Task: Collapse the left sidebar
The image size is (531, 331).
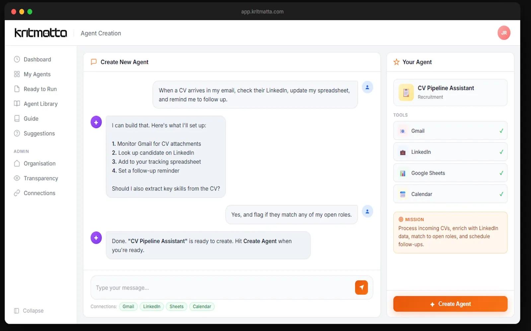Action: pyautogui.click(x=29, y=310)
